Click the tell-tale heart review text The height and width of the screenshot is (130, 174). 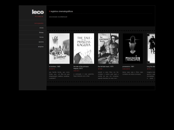pos(108,75)
